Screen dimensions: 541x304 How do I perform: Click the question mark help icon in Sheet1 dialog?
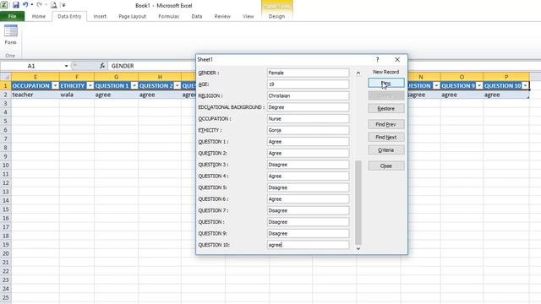378,60
